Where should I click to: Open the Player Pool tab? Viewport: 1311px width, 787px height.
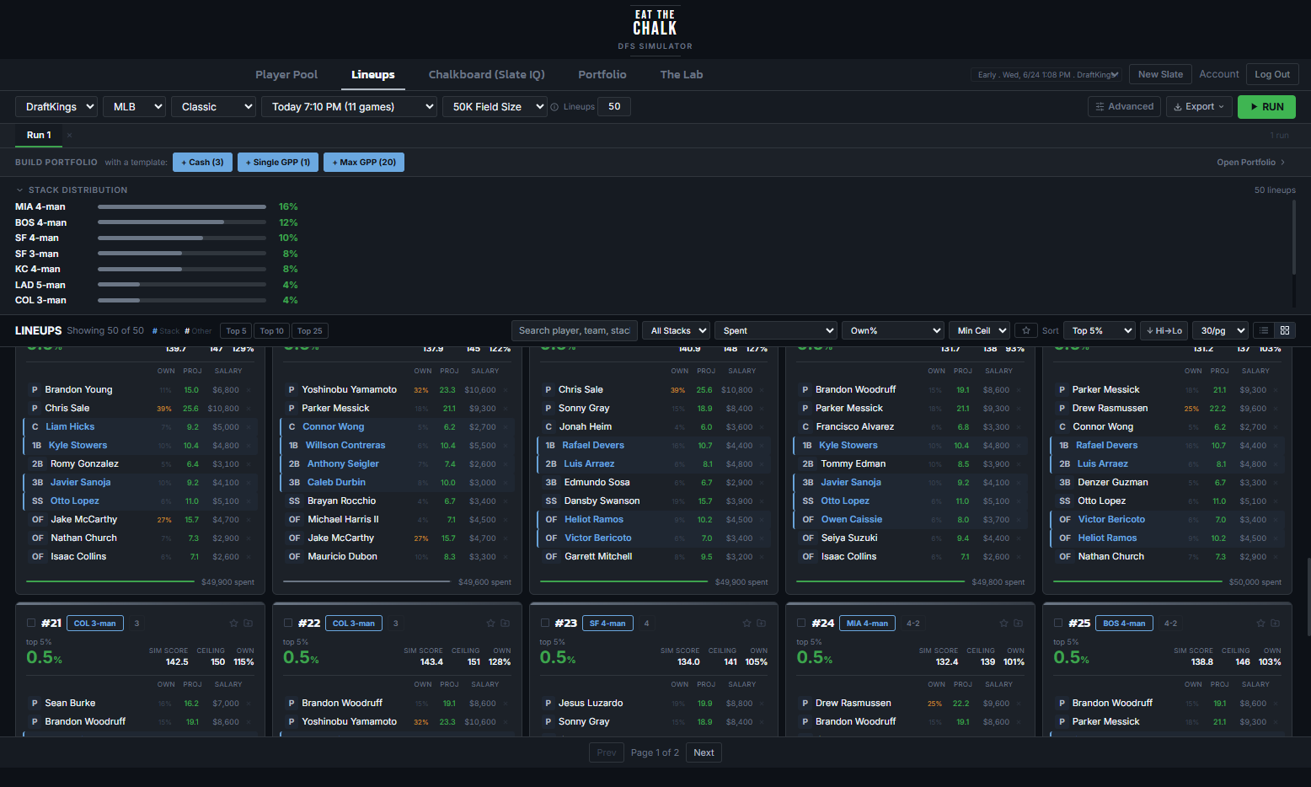pyautogui.click(x=286, y=74)
